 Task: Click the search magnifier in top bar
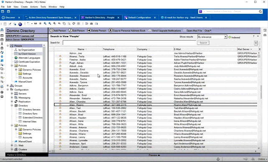point(260,11)
